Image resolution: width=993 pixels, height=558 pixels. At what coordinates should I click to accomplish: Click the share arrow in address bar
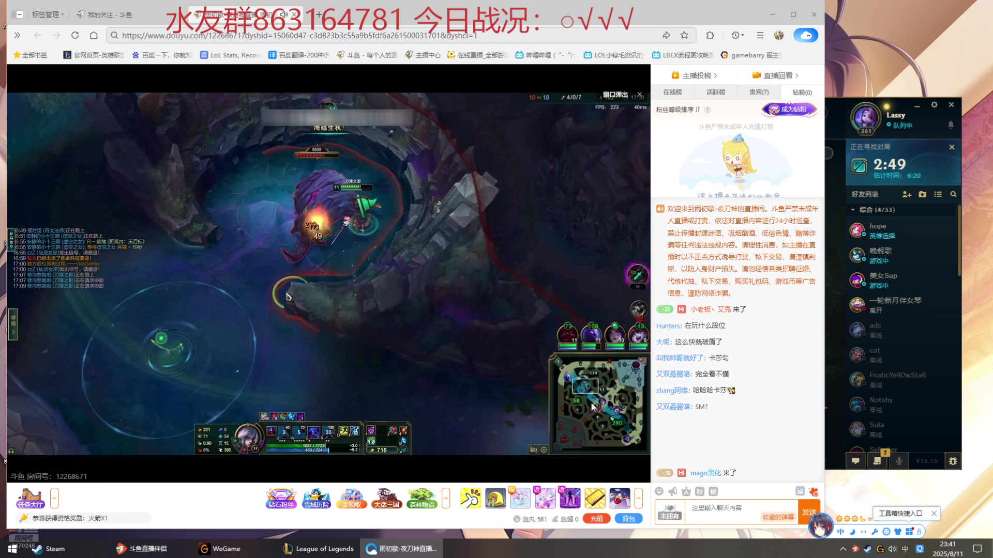(x=666, y=35)
